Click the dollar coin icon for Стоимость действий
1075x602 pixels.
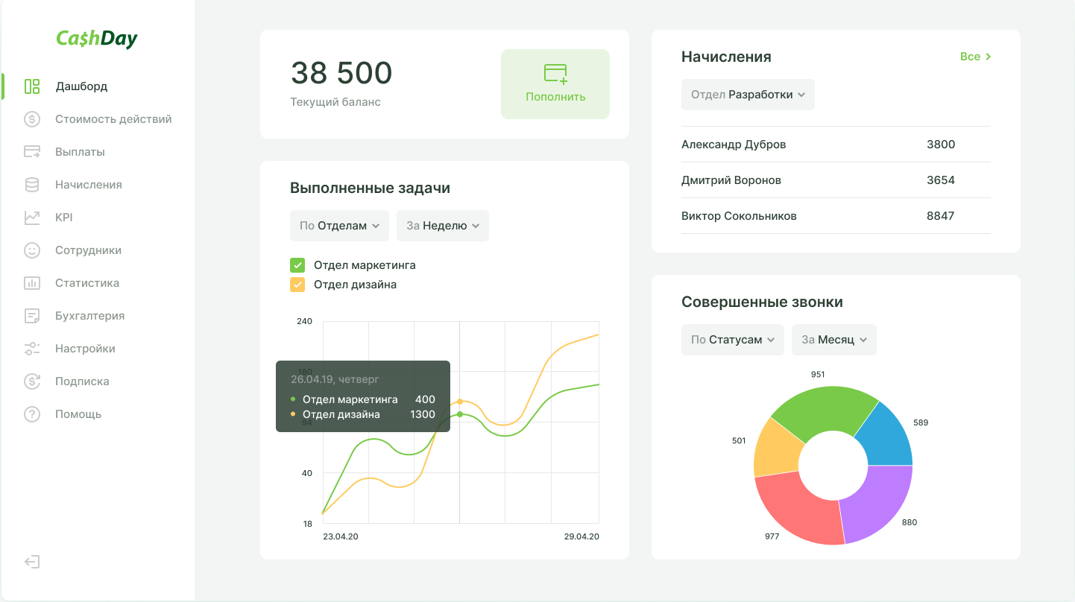pyautogui.click(x=32, y=119)
